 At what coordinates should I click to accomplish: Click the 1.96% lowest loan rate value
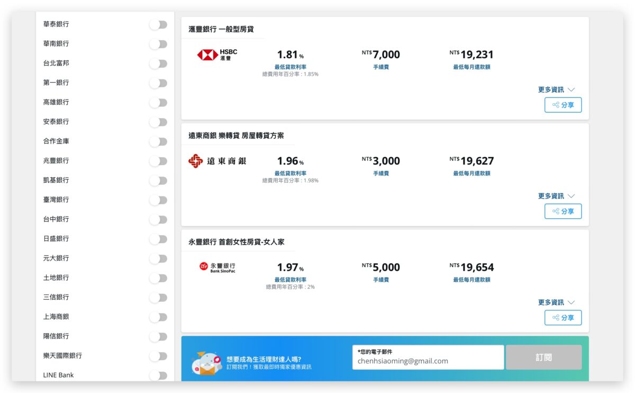pos(291,161)
